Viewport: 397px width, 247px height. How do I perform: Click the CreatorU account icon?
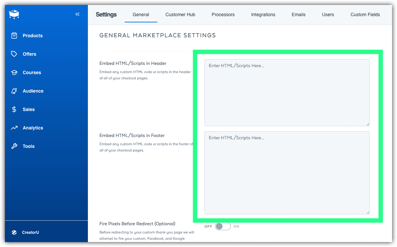[x=14, y=233]
